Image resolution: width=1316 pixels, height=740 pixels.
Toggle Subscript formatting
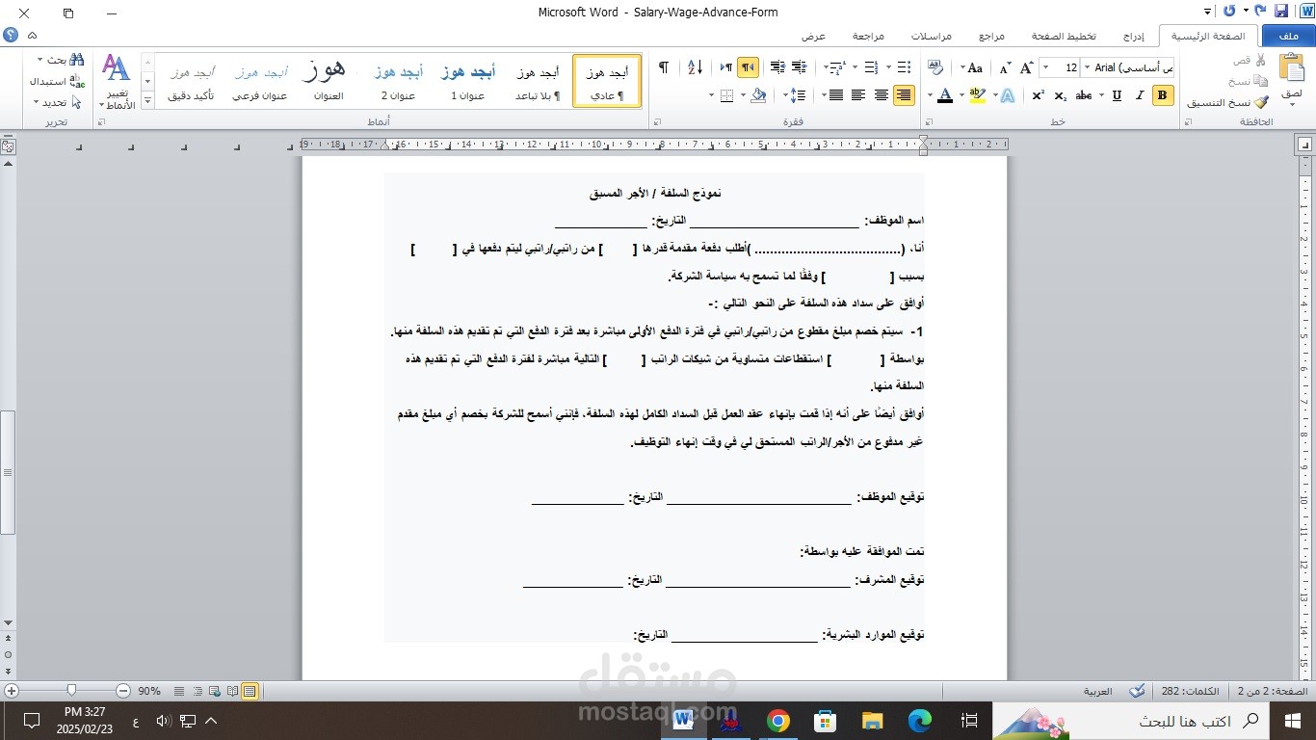(1061, 95)
